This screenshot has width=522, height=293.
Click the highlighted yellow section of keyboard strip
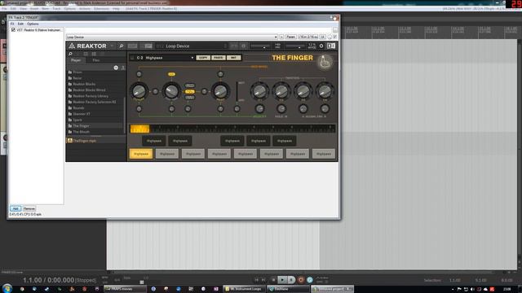pyautogui.click(x=139, y=129)
